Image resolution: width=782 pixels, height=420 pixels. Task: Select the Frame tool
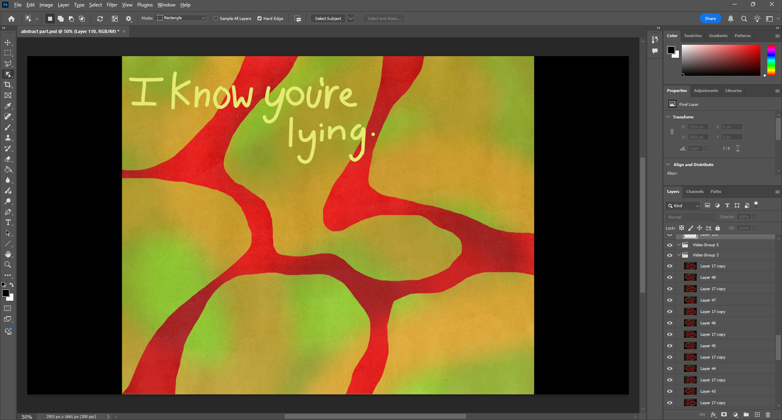(x=8, y=95)
